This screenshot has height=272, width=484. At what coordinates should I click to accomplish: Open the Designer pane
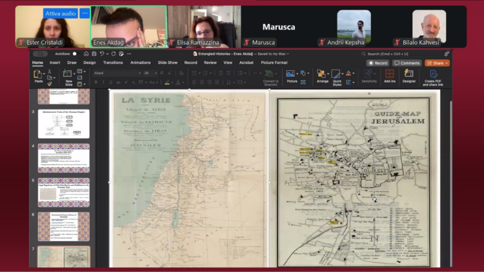coord(409,76)
